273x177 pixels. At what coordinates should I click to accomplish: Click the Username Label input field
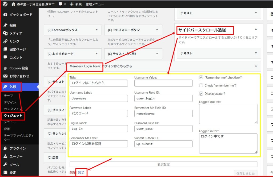tap(99, 98)
